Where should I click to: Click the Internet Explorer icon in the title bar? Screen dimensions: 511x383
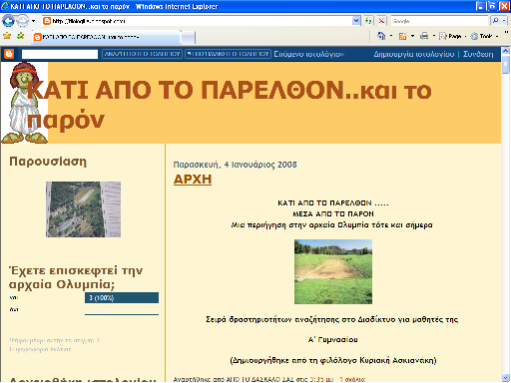tap(5, 6)
